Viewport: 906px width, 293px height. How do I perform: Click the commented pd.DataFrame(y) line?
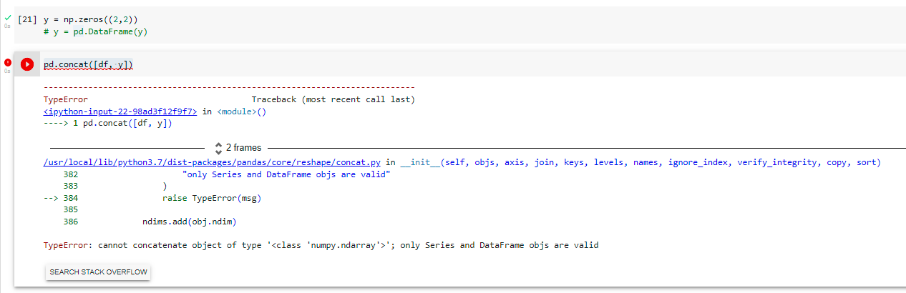pos(95,32)
